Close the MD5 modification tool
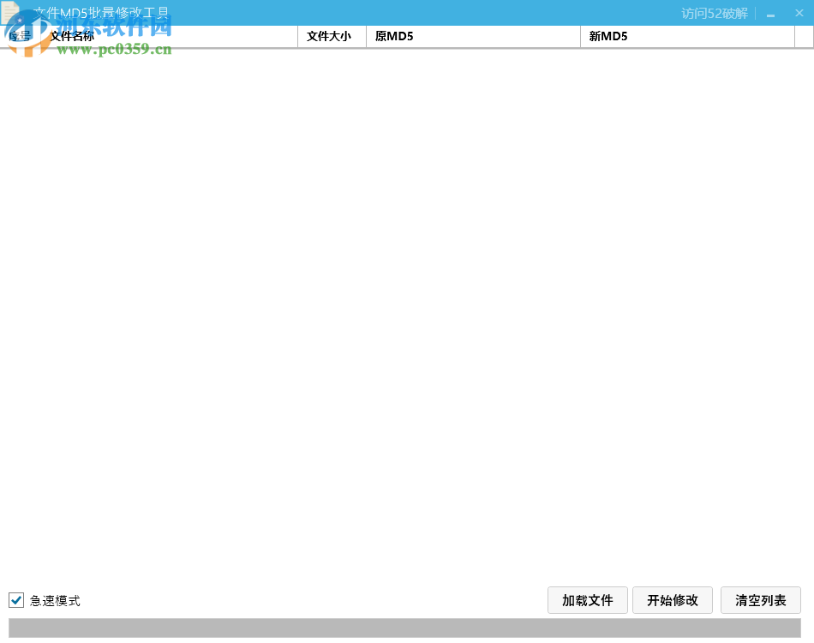Image resolution: width=814 pixels, height=643 pixels. [x=799, y=13]
